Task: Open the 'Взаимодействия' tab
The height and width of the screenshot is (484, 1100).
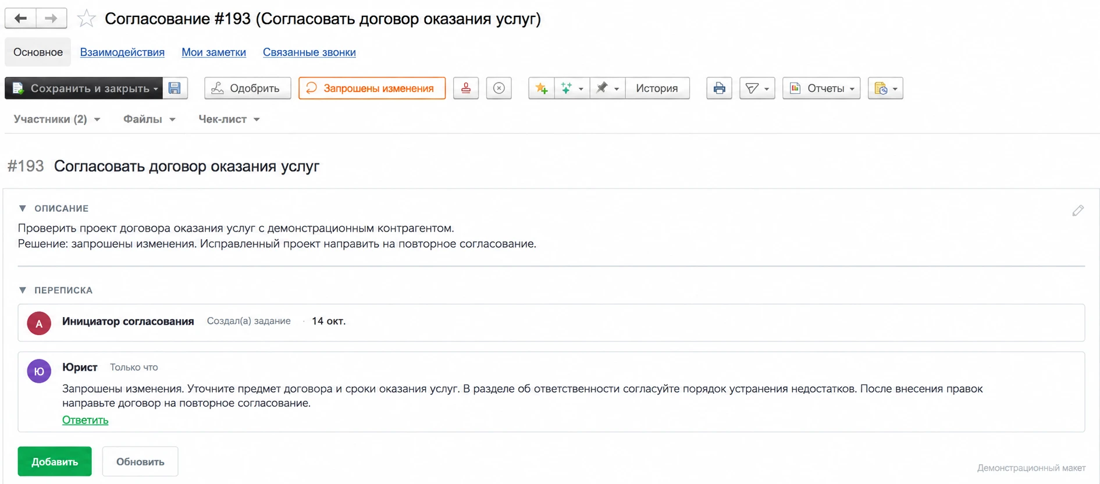Action: click(122, 52)
